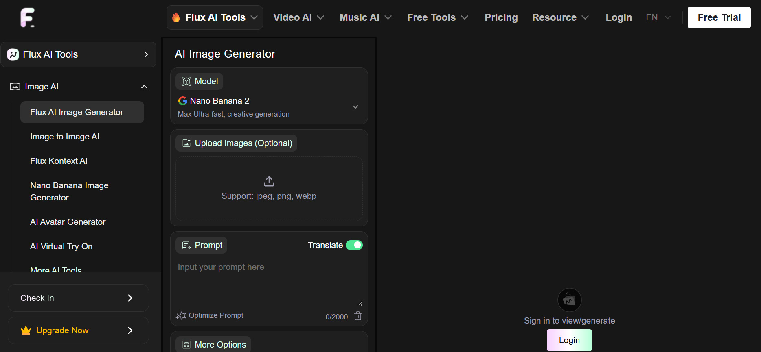This screenshot has width=761, height=352.
Task: Click the Upgrade Now button
Action: [x=78, y=330]
